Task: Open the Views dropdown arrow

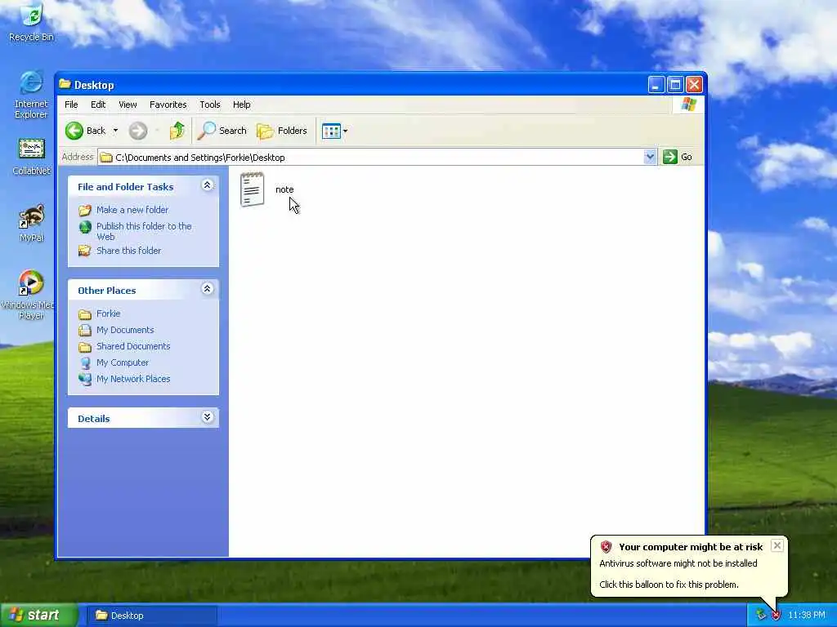Action: [x=346, y=131]
